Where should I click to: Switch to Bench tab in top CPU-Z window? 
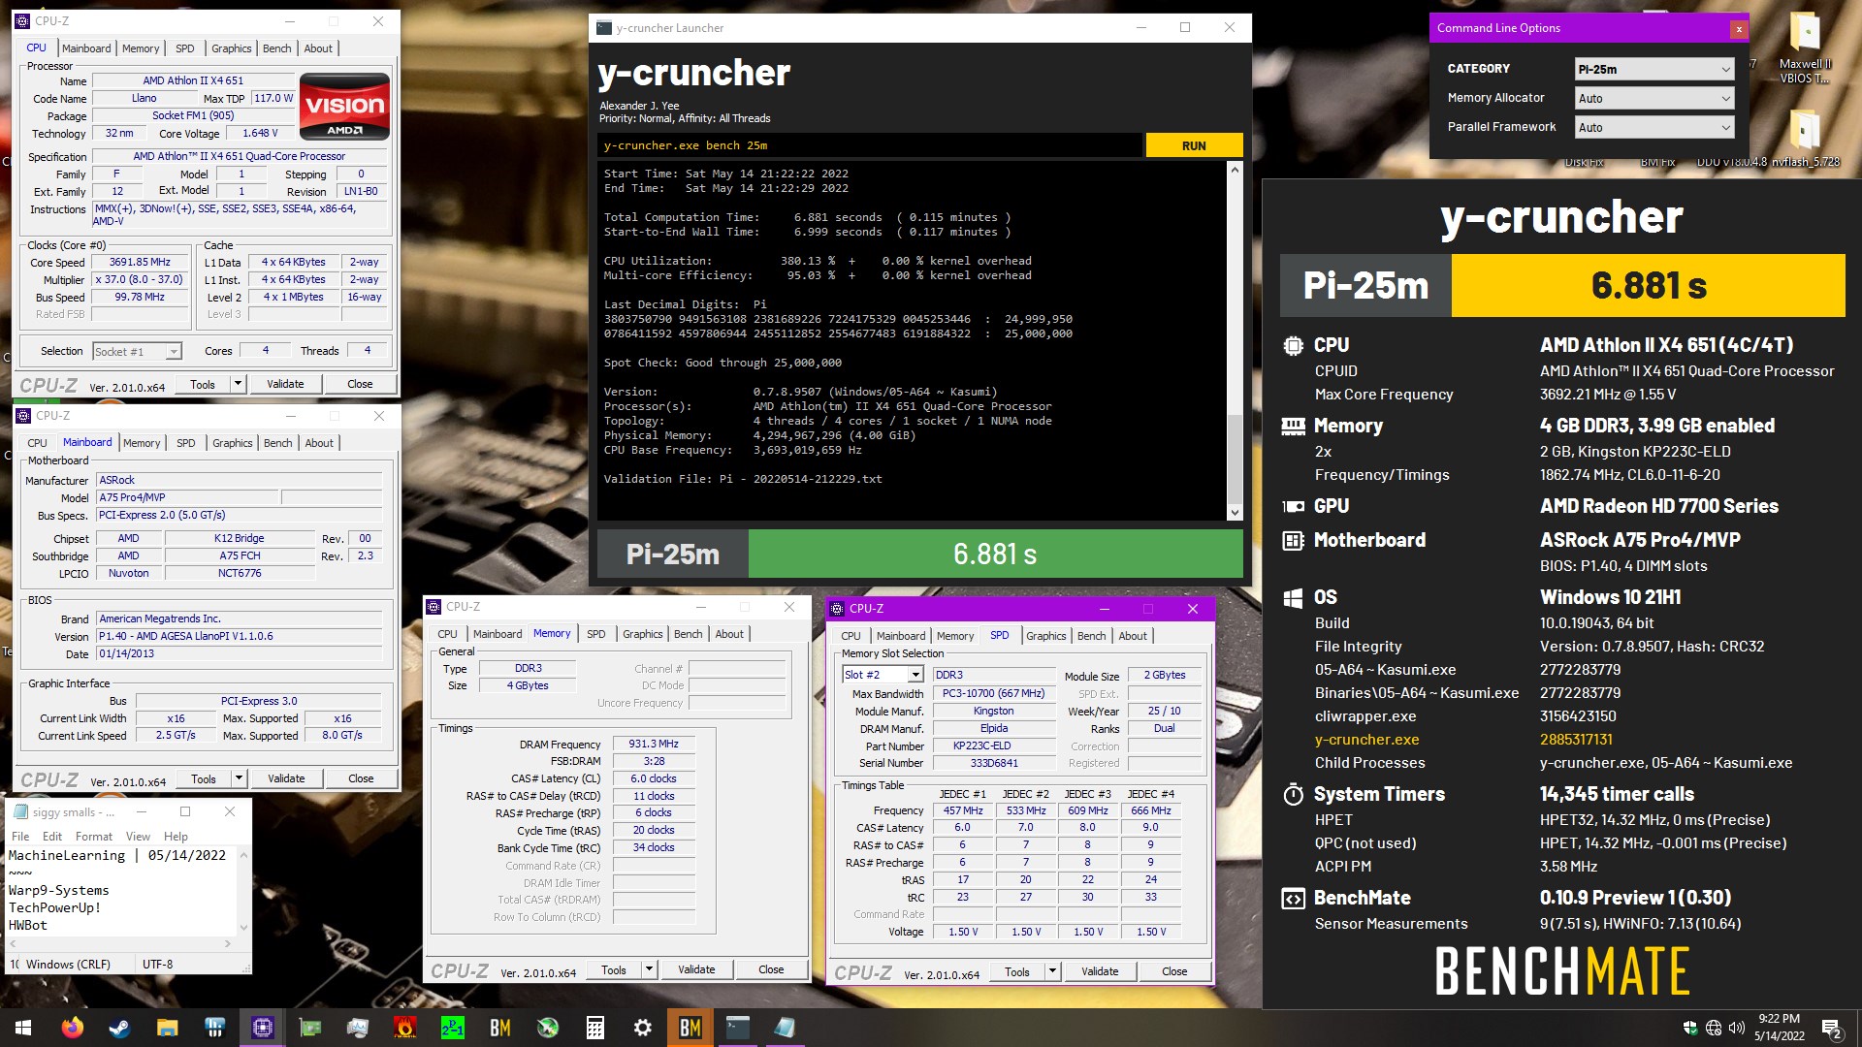pyautogui.click(x=276, y=48)
